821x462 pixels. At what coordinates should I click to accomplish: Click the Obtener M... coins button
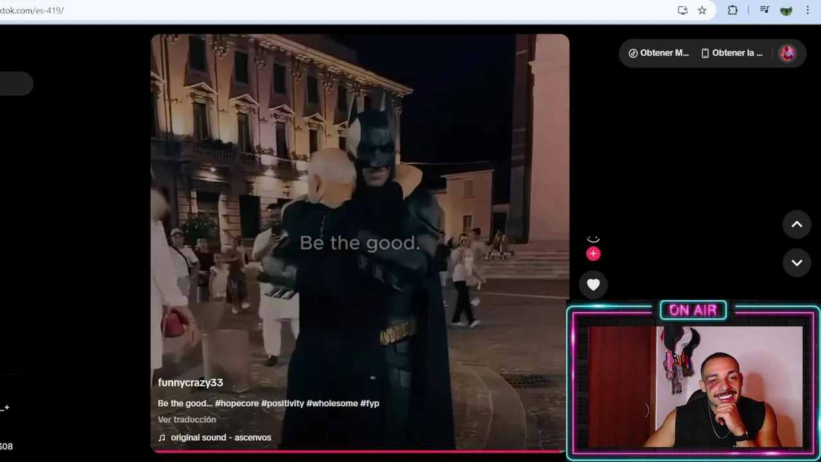point(659,53)
